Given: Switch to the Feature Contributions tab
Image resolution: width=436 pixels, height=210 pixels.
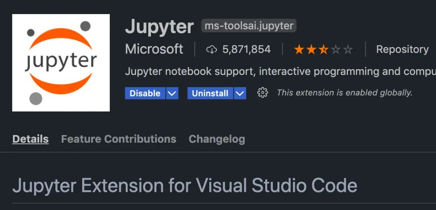Looking at the screenshot, I should (119, 139).
